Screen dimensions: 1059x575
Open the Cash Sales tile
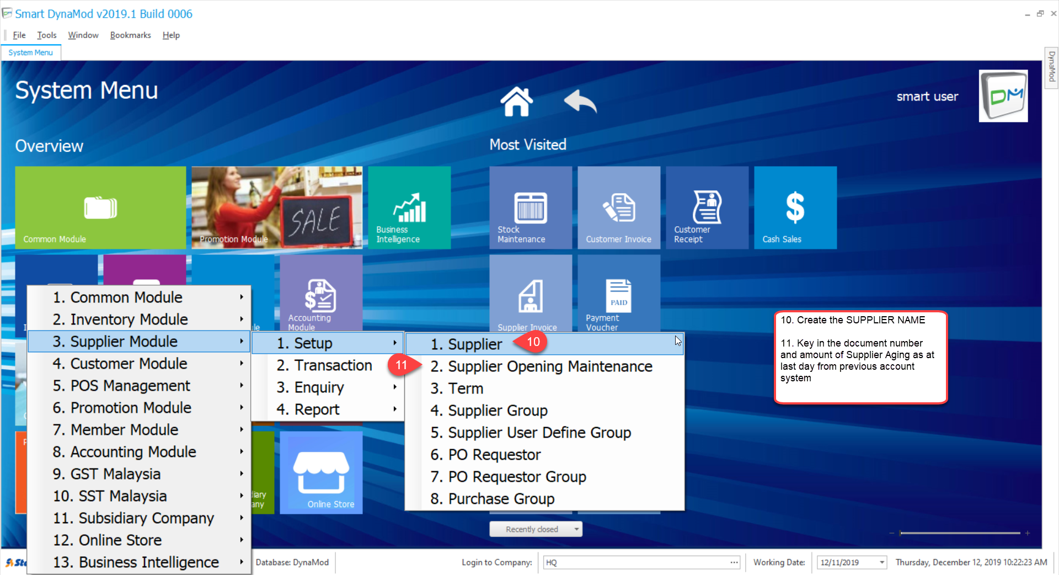(795, 207)
